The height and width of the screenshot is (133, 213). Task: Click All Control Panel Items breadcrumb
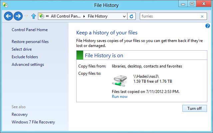[66, 16]
